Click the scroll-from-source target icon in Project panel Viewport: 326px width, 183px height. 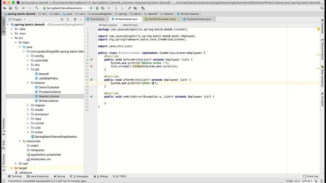(62, 19)
